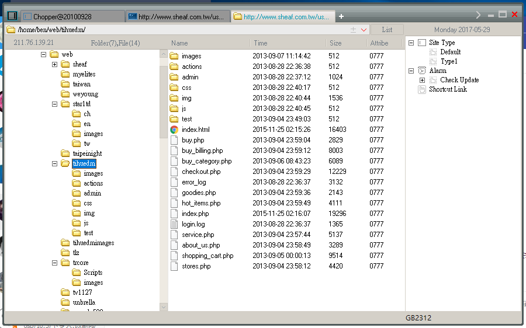Select the images folder icon in the file list
The image size is (526, 328).
[x=174, y=56]
